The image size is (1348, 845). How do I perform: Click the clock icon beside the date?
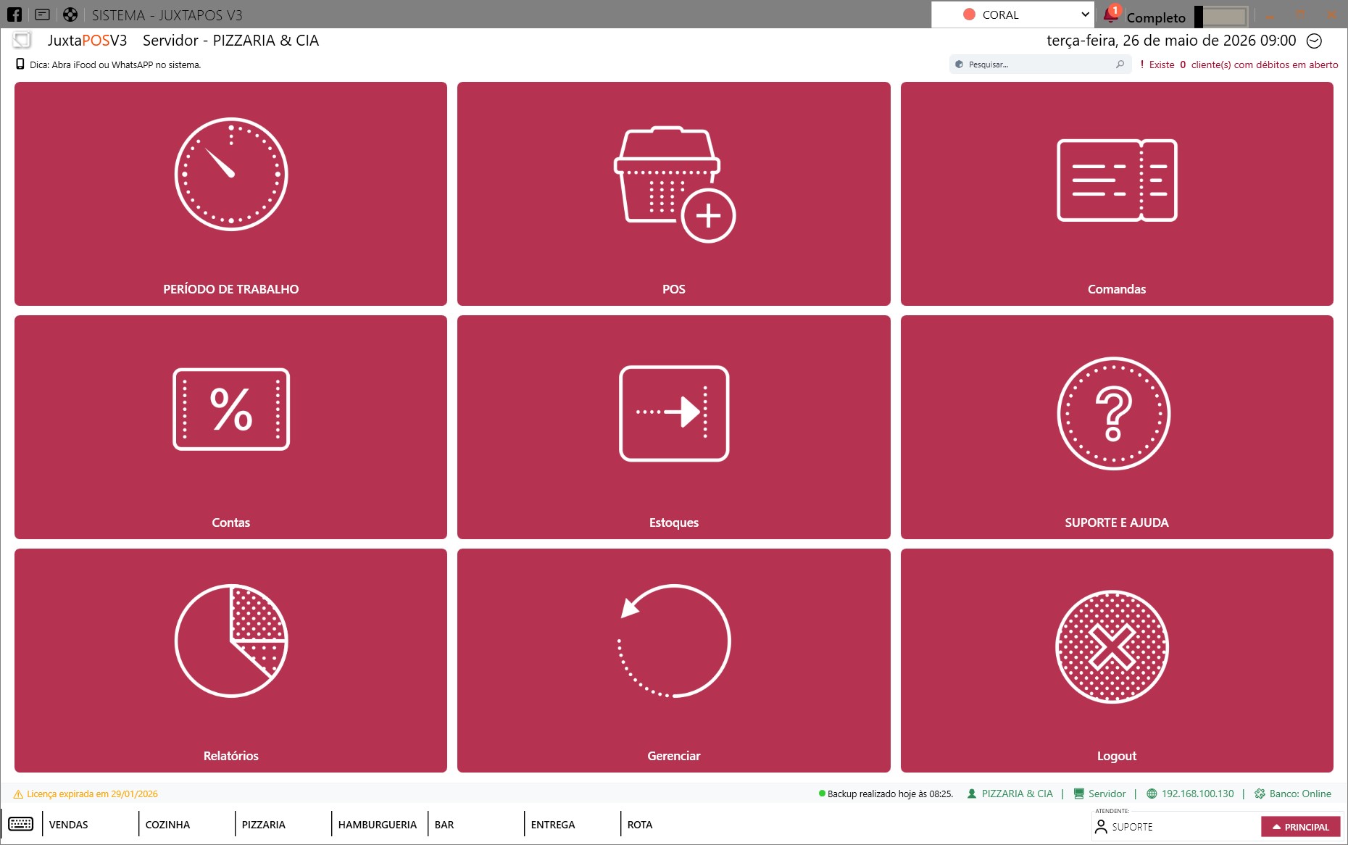pos(1314,41)
